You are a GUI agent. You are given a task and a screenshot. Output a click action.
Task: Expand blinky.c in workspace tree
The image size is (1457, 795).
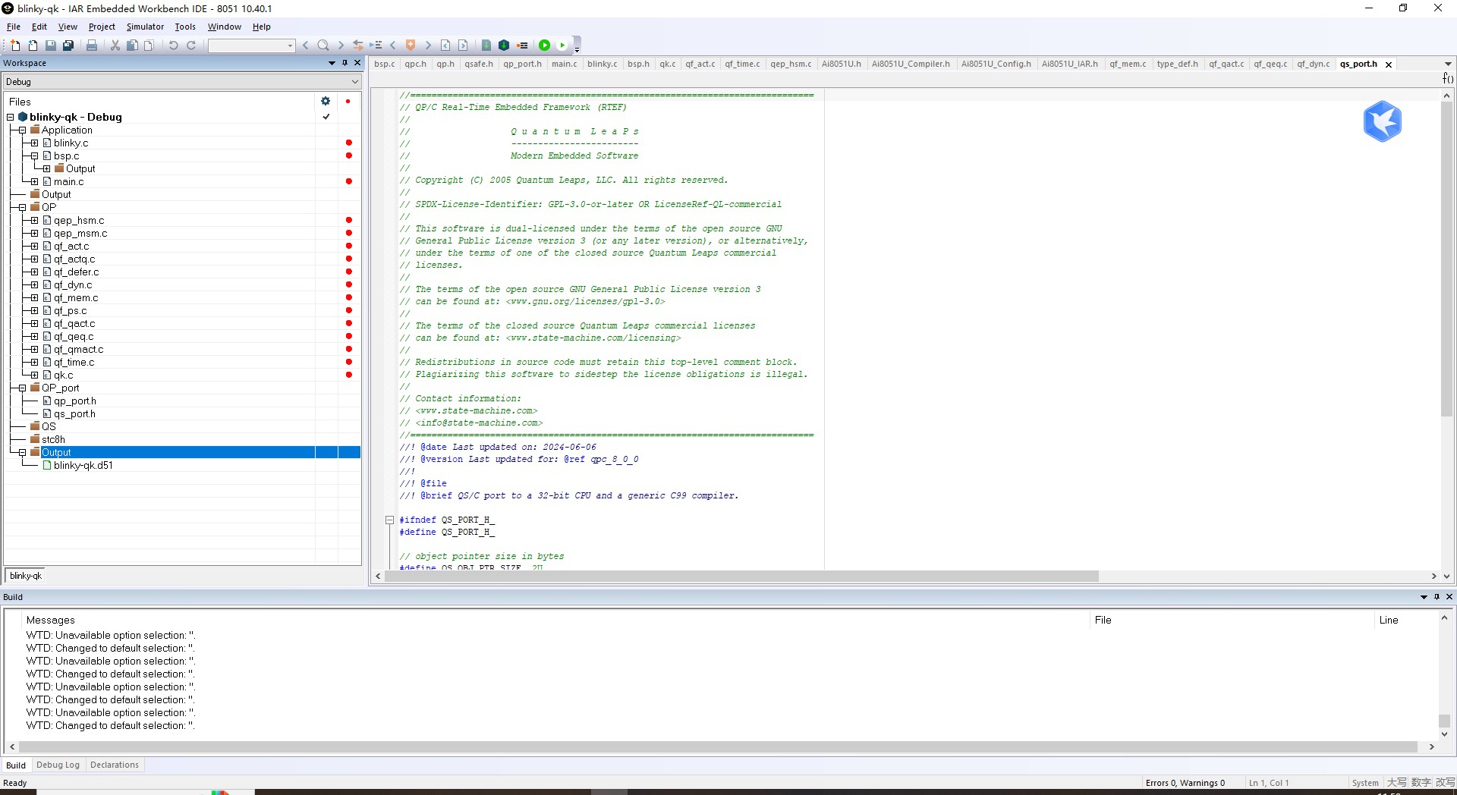(35, 143)
